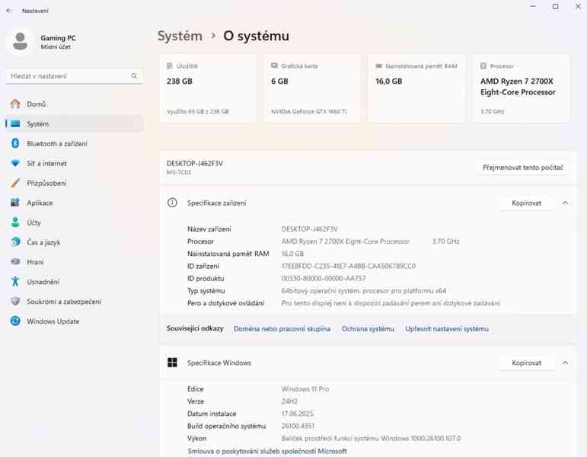This screenshot has height=457, width=587.
Task: Open Domů in the sidebar
Action: 74,104
